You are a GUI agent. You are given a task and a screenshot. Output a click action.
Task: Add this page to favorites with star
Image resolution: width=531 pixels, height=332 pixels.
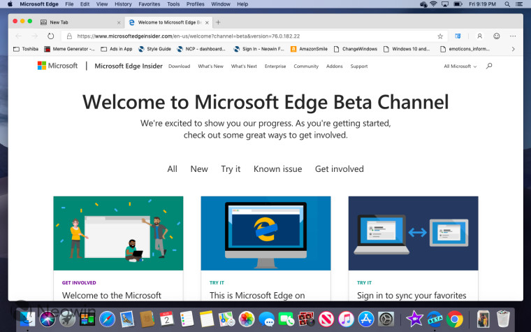(440, 36)
